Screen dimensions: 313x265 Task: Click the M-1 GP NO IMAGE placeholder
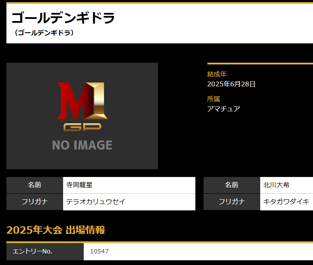(x=82, y=116)
